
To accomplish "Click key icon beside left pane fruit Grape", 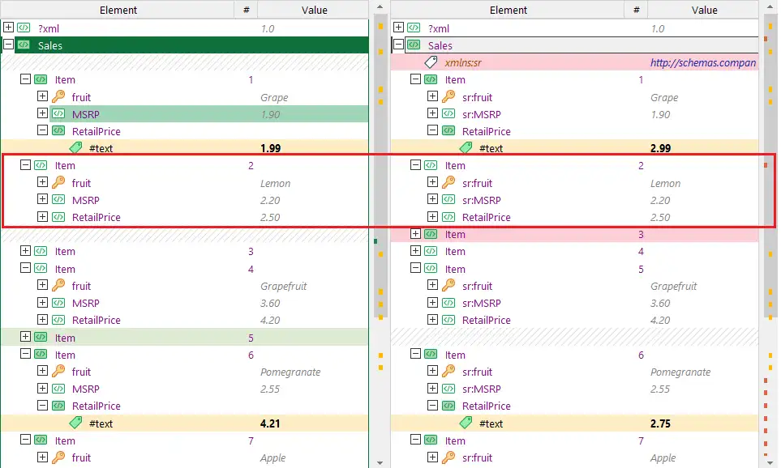I will (58, 96).
